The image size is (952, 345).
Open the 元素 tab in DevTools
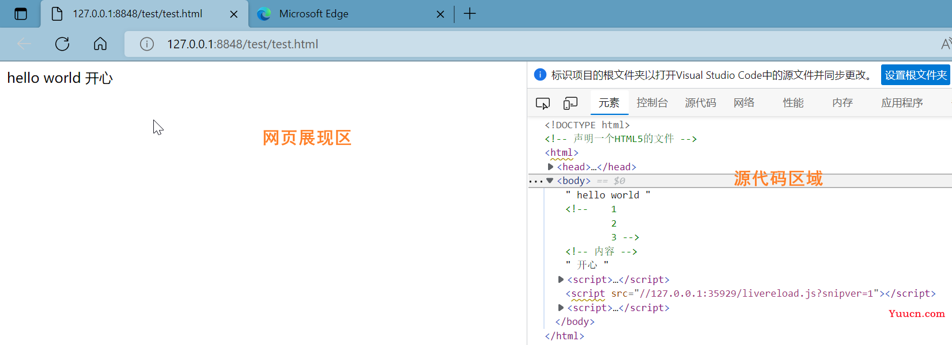[609, 103]
